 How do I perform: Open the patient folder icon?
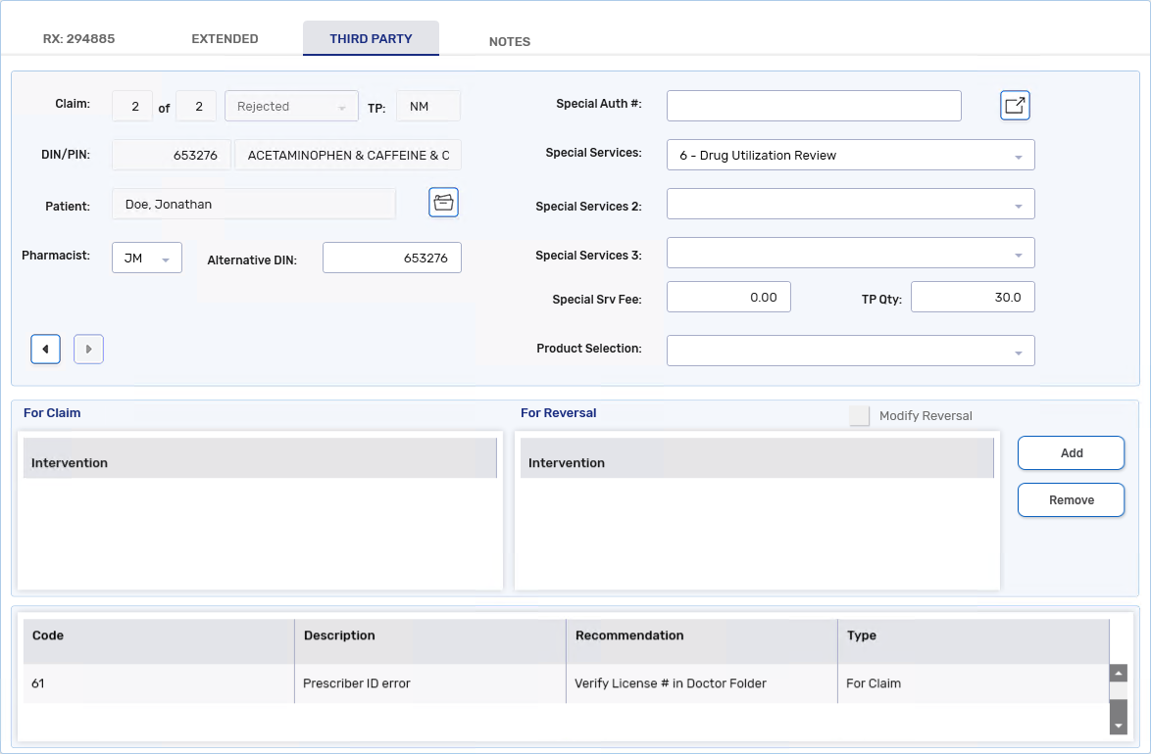point(443,203)
